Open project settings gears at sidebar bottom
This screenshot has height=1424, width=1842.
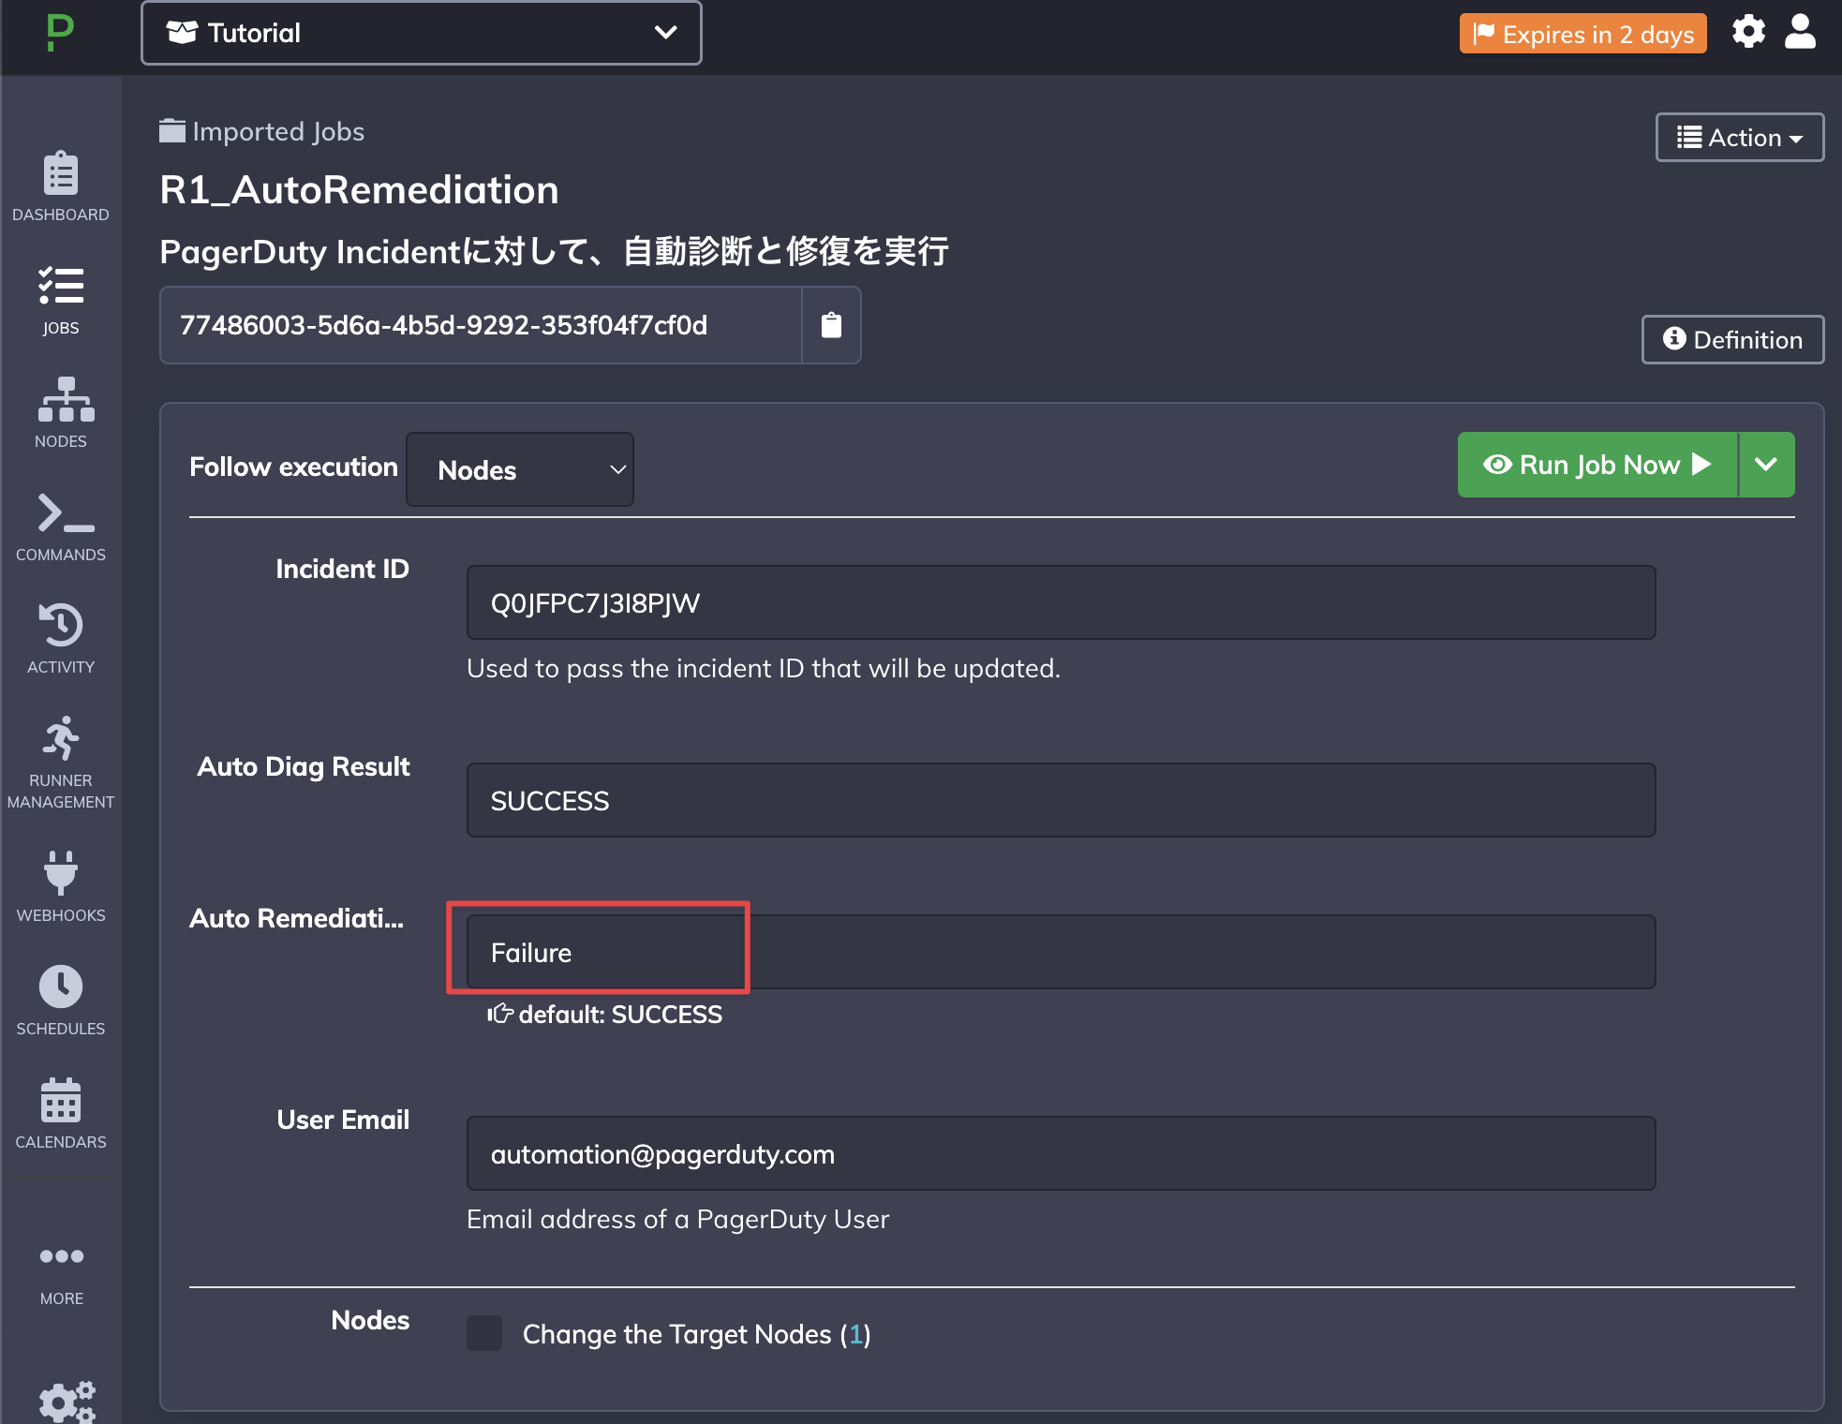point(67,1402)
